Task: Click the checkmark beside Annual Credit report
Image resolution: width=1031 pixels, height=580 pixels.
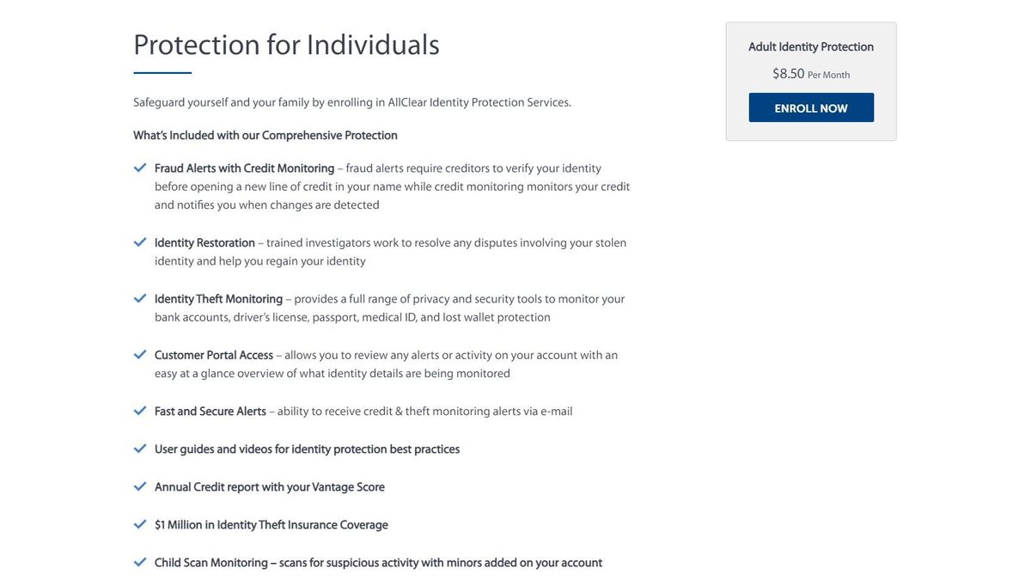Action: click(x=140, y=486)
